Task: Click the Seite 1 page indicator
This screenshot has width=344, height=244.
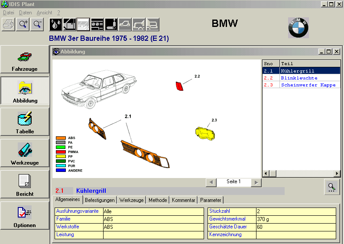Action: point(234,182)
